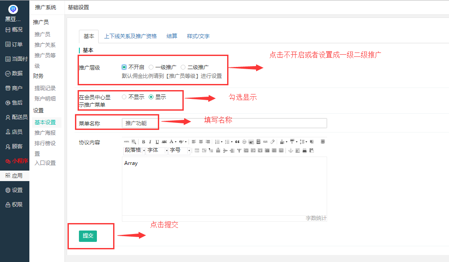Open 字体 font family dropdown
Image resolution: width=449 pixels, height=262 pixels.
(x=157, y=150)
